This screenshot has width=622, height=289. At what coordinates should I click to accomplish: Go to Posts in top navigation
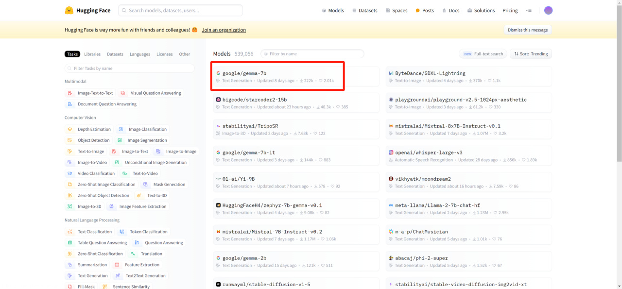click(x=425, y=10)
